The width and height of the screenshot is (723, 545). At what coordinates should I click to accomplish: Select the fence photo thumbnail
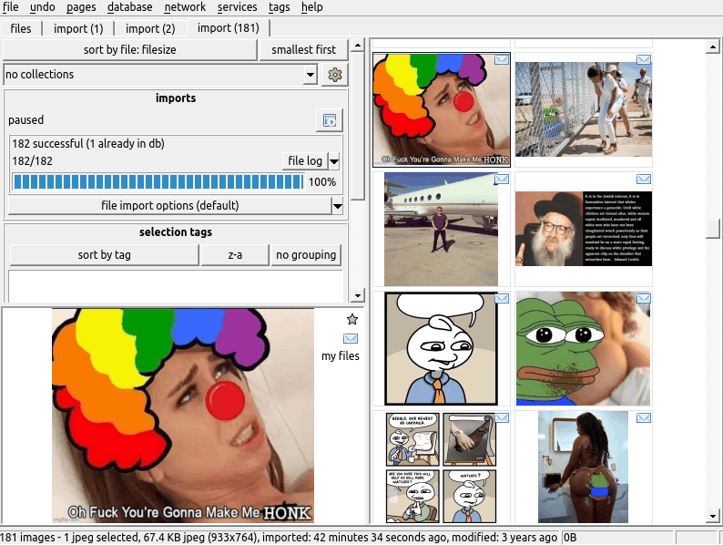584,109
